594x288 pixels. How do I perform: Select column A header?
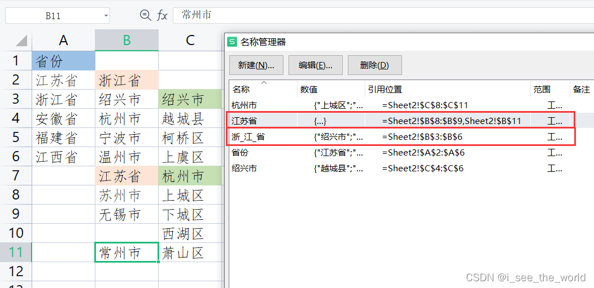coord(64,40)
